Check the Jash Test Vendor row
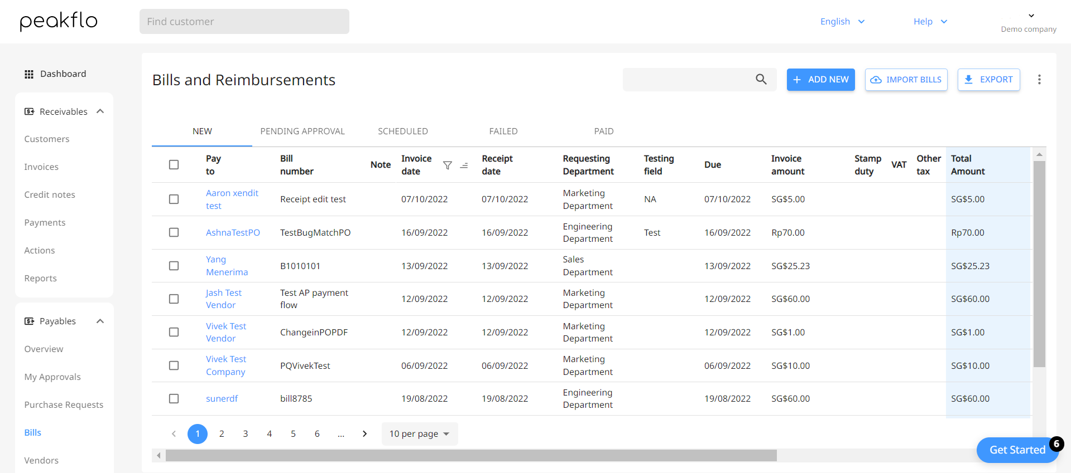1071x473 pixels. coord(174,299)
